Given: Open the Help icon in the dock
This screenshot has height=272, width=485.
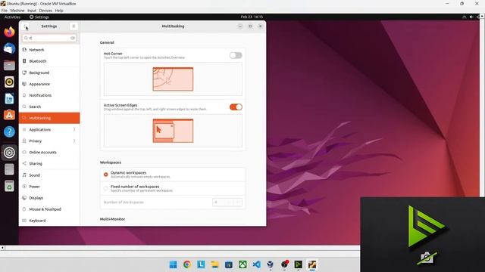Looking at the screenshot, I should pos(9,131).
